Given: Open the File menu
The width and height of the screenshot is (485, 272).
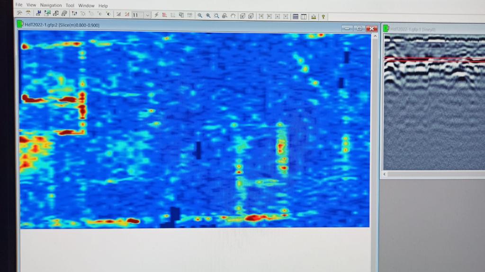Looking at the screenshot, I should [19, 5].
